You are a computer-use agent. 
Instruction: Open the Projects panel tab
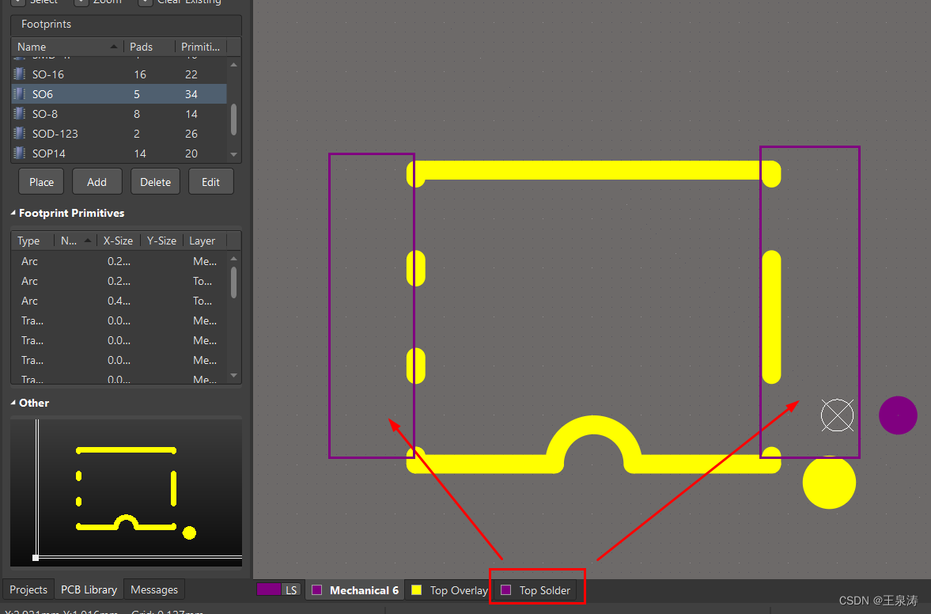tap(28, 589)
